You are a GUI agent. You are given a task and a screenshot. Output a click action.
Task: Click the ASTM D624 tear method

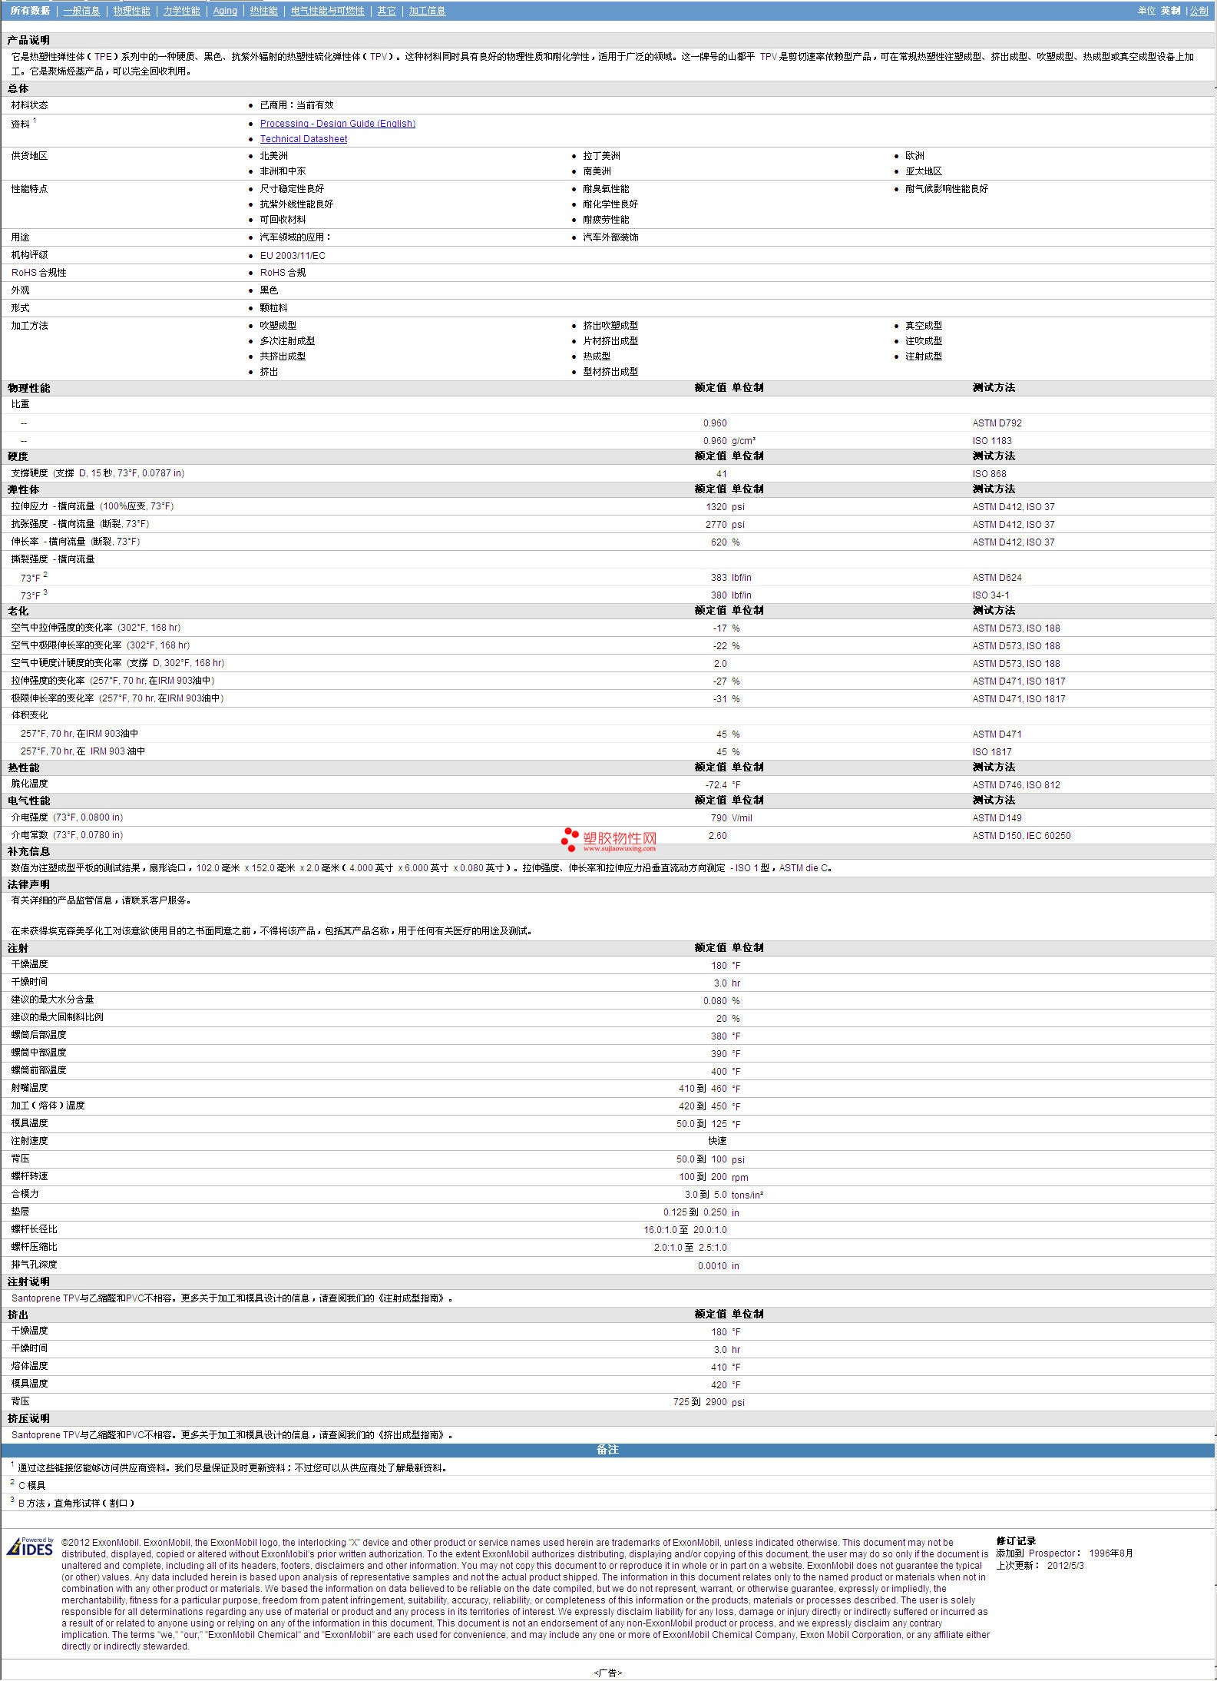click(997, 578)
